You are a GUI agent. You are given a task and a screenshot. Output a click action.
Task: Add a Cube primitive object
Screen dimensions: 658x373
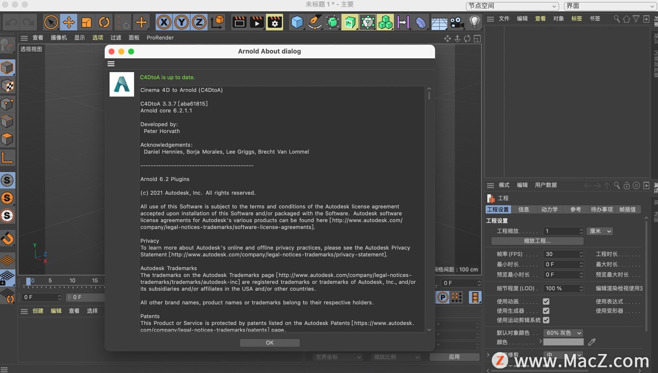tap(297, 22)
